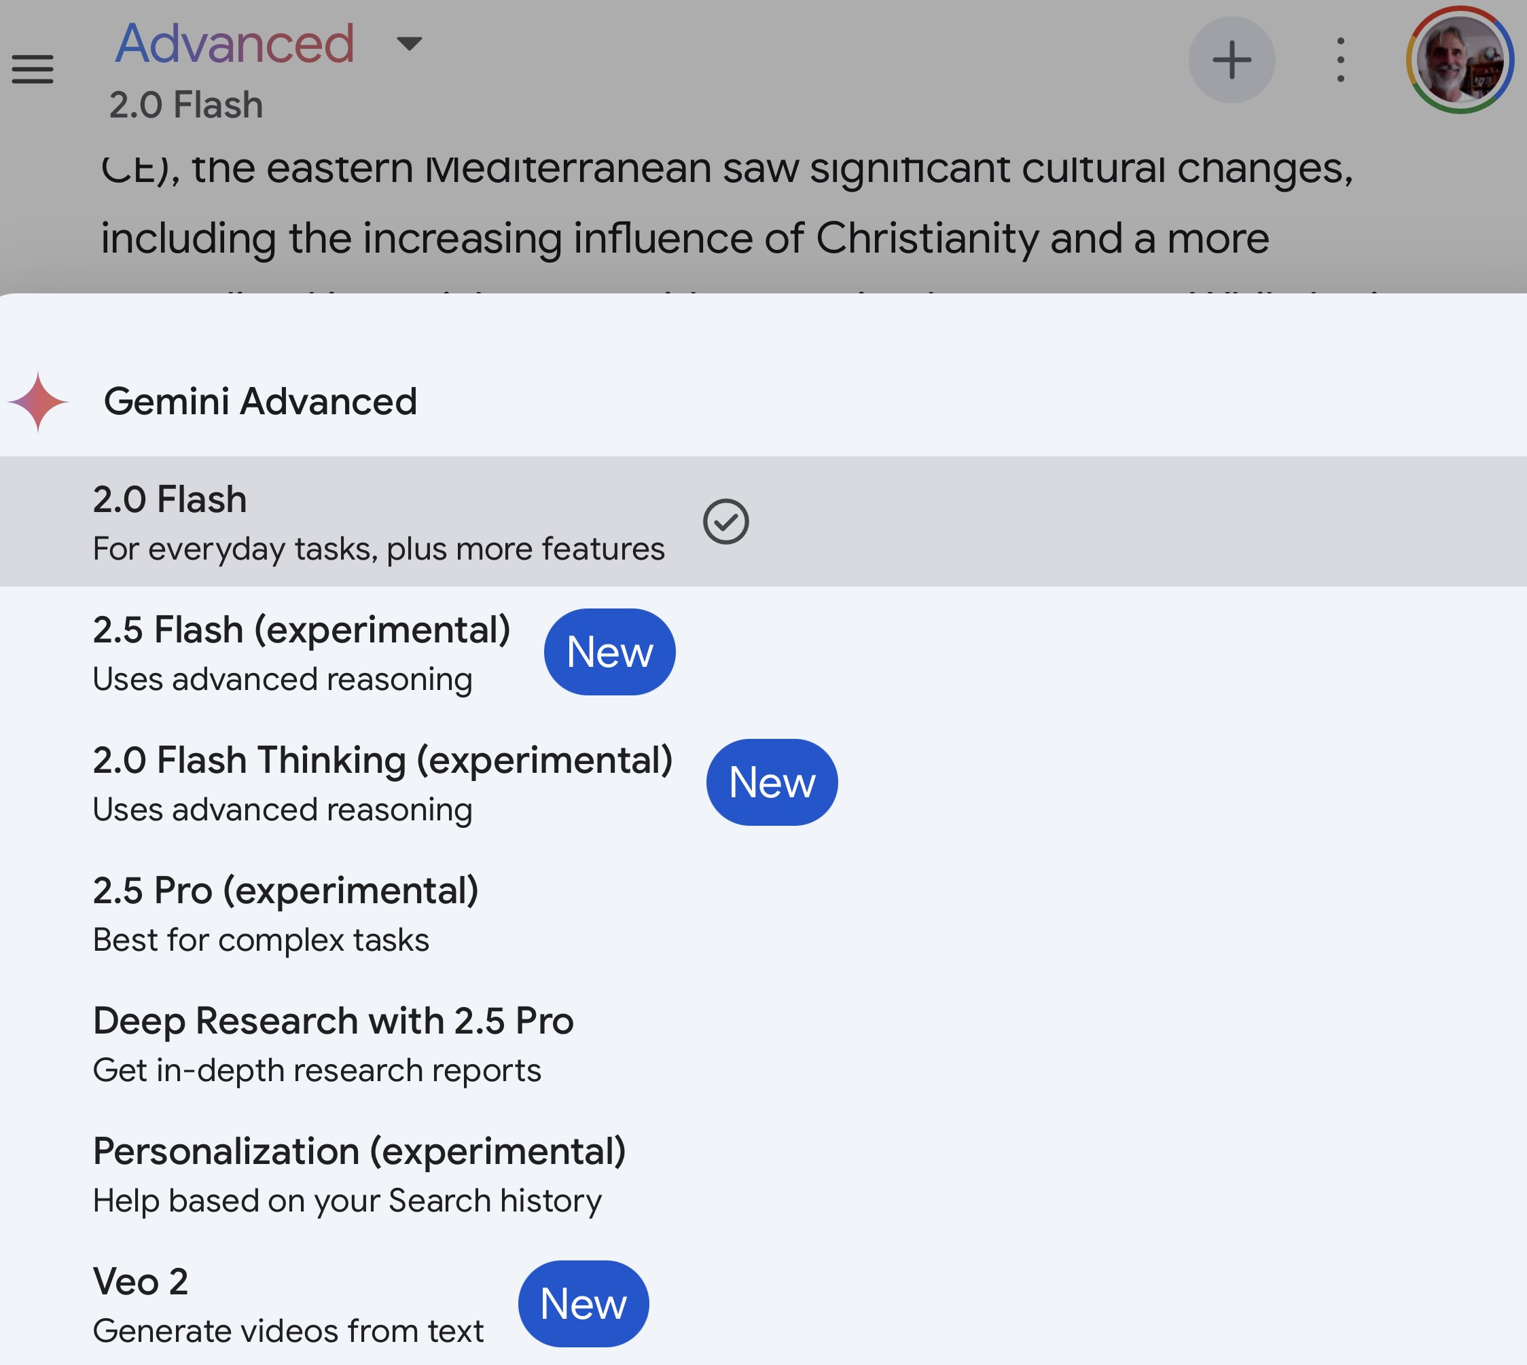
Task: Choose 2.0 Flash Thinking (experimental)
Action: tap(382, 782)
